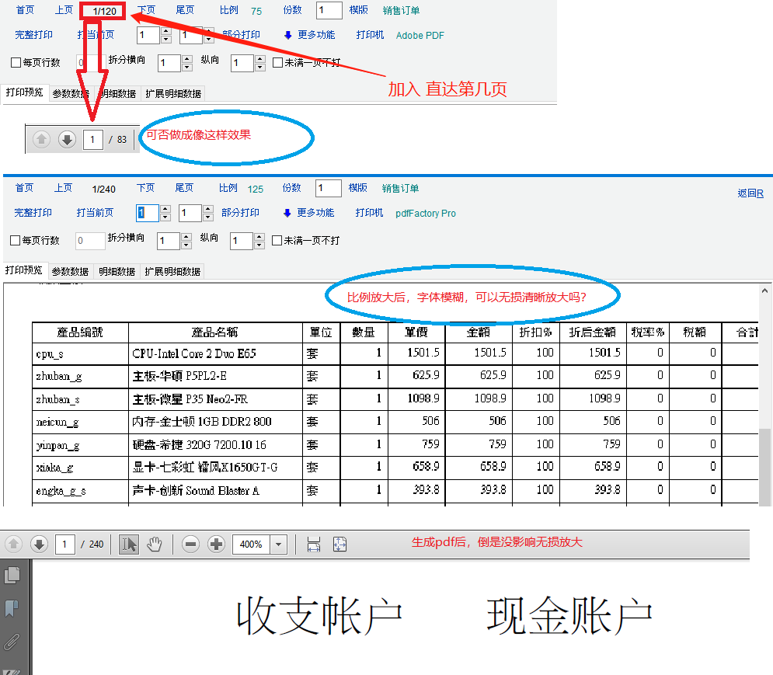
Task: Click the fit-page icon in PDF toolbar
Action: 339,544
